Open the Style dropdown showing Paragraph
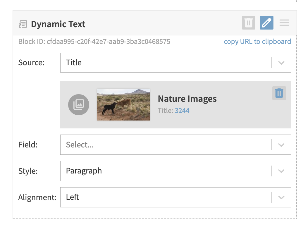 pos(165,171)
